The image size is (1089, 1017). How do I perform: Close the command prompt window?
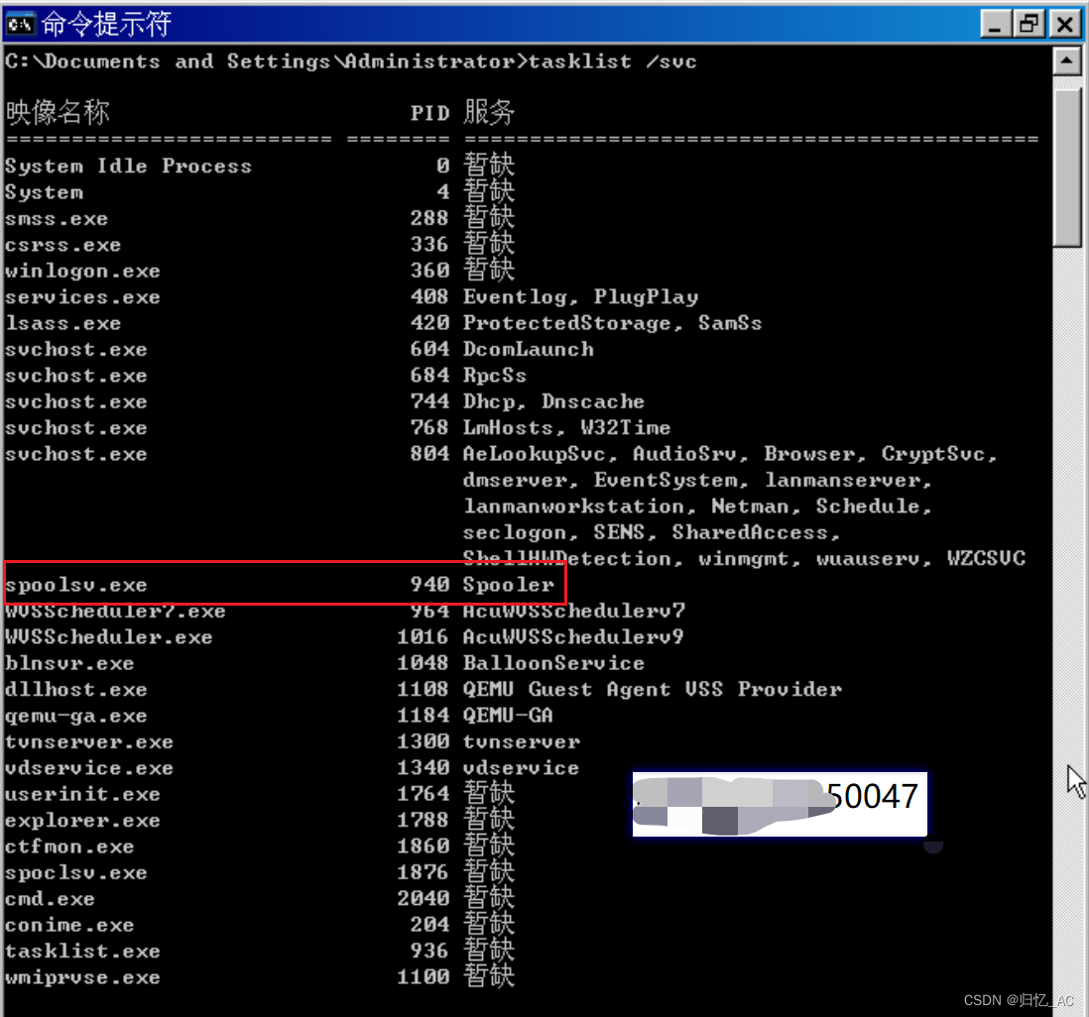coord(1064,25)
